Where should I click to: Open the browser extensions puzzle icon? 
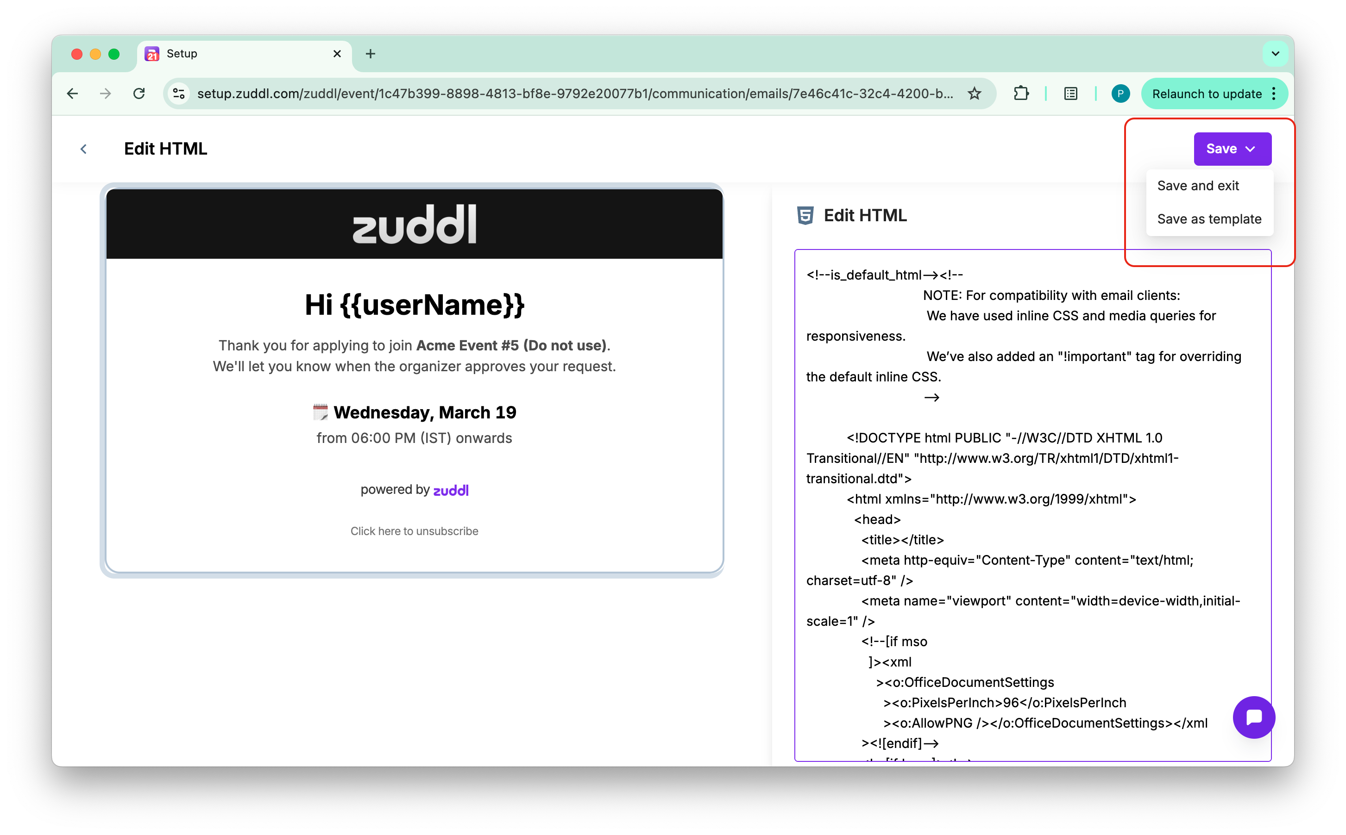click(x=1021, y=94)
